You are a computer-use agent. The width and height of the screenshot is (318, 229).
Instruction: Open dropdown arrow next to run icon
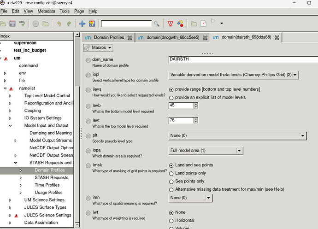point(222,23)
